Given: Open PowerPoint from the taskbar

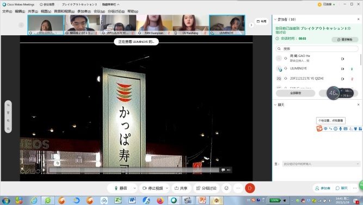Looking at the screenshot, I should click(x=202, y=200).
